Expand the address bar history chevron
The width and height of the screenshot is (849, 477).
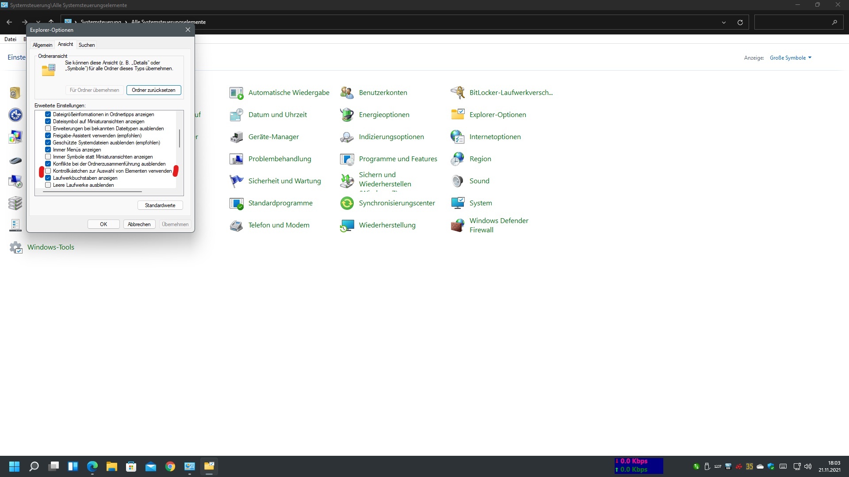click(724, 22)
